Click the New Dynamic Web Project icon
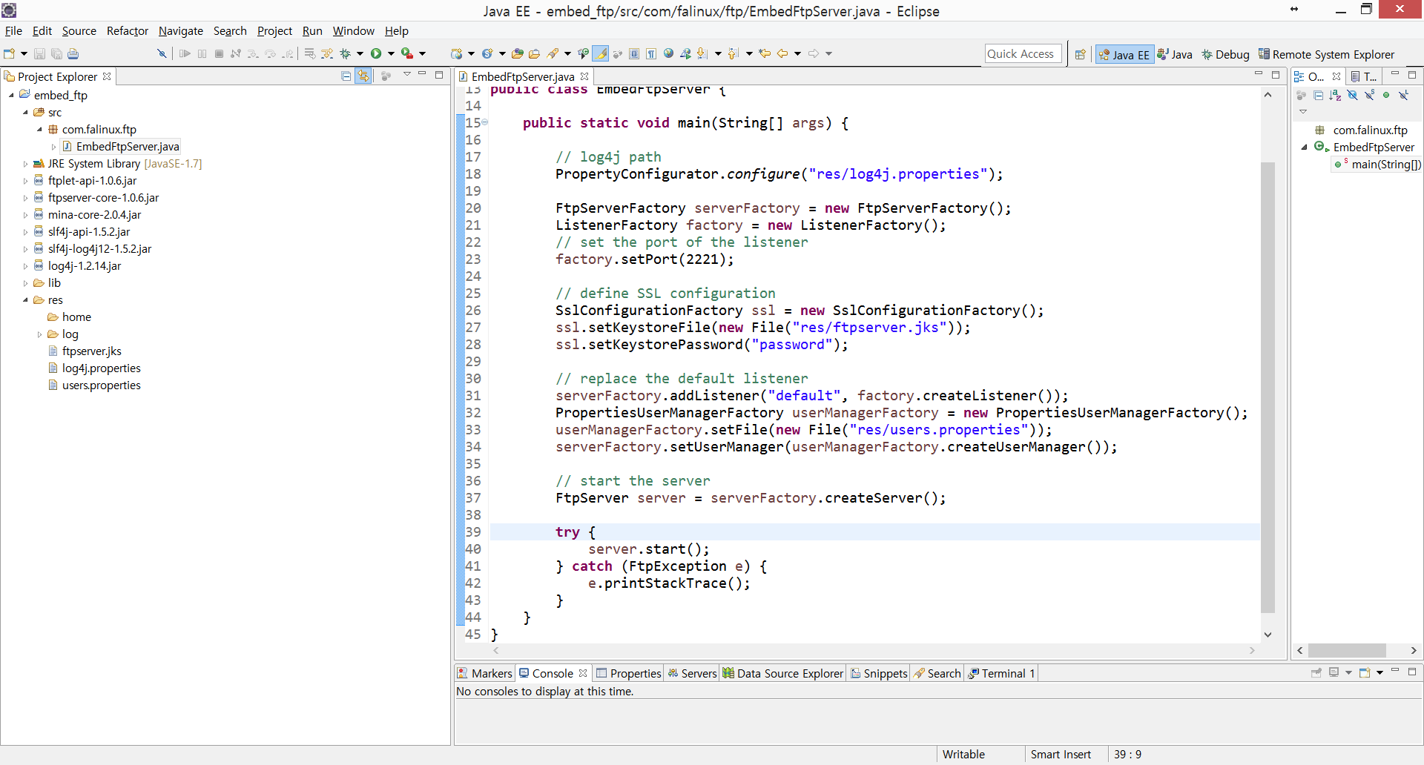Image resolution: width=1424 pixels, height=765 pixels. coord(456,53)
